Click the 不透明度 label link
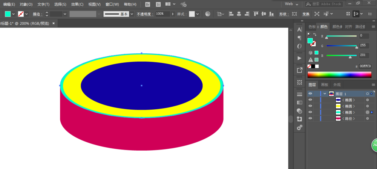This screenshot has height=169, width=377. [145, 14]
